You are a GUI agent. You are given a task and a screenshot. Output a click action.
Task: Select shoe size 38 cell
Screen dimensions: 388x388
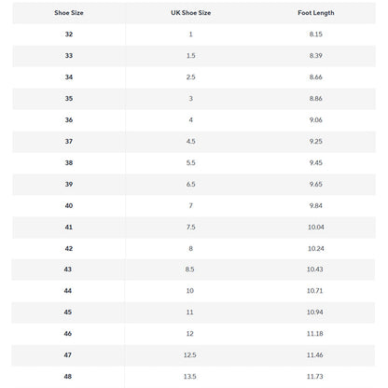pyautogui.click(x=69, y=163)
